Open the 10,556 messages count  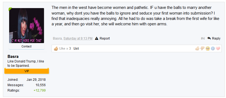click(41, 85)
